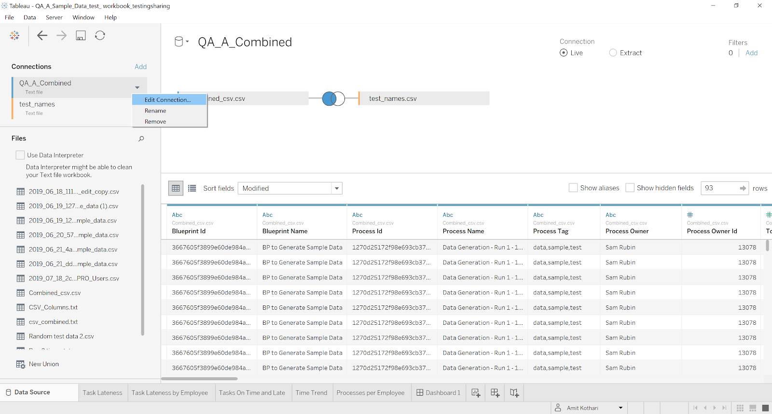The height and width of the screenshot is (414, 772).
Task: Switch to metadata list view icon
Action: [192, 188]
